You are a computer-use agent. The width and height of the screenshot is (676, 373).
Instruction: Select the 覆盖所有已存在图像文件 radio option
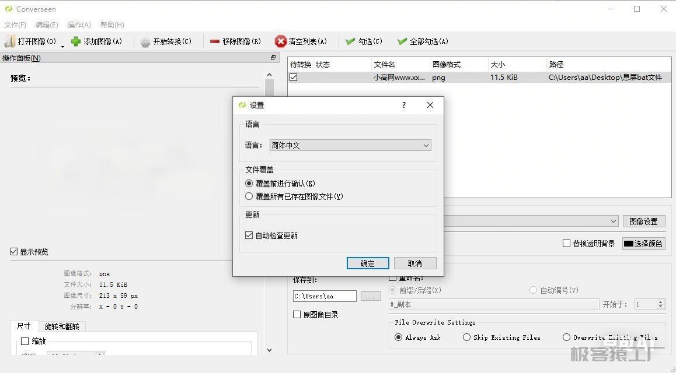pos(249,196)
